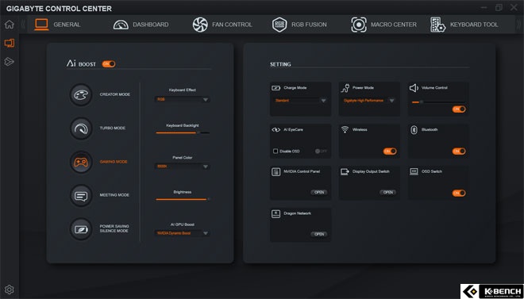
Task: Switch to the Dashboard tab
Action: [x=141, y=25]
